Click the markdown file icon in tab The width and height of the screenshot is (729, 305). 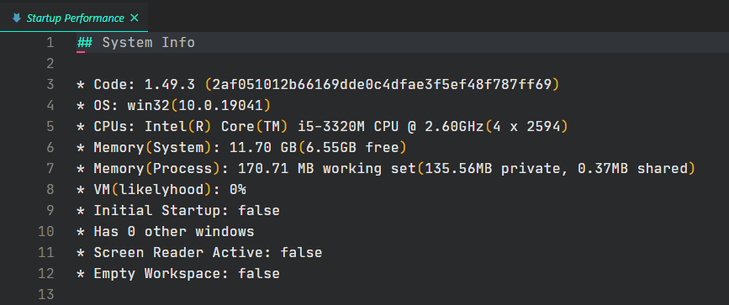point(16,18)
